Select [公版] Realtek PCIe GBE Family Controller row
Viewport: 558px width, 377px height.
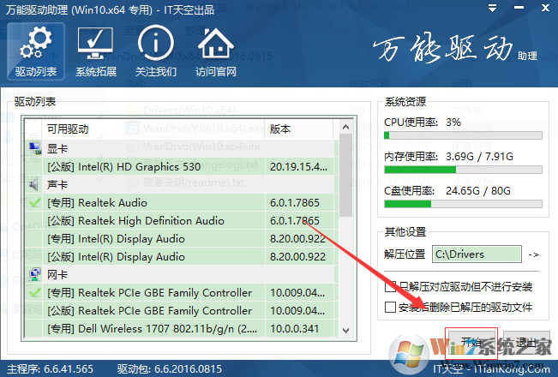pyautogui.click(x=180, y=310)
